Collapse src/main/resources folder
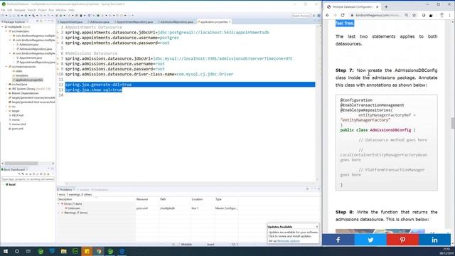 [x=6, y=66]
